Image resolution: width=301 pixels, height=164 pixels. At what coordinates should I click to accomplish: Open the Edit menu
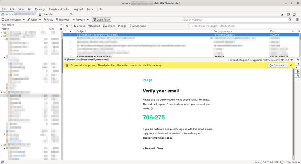(x=12, y=9)
